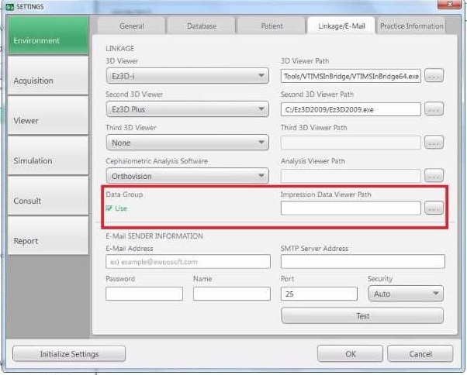Browse for the Analysis Viewer Path

pyautogui.click(x=434, y=176)
